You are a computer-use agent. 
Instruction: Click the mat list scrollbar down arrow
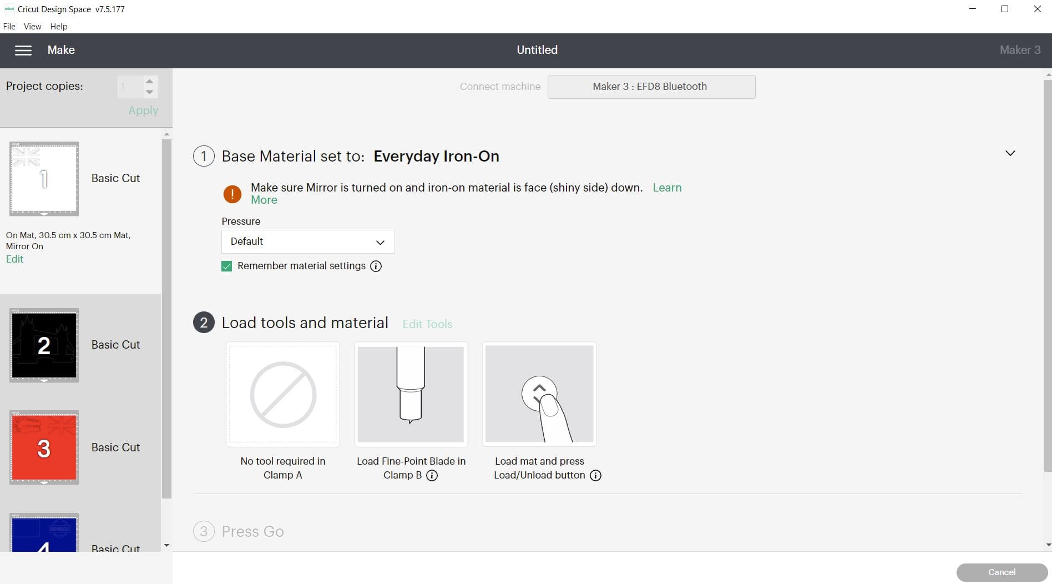166,546
